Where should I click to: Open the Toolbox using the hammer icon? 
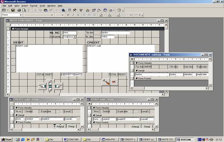pyautogui.click(x=75, y=10)
